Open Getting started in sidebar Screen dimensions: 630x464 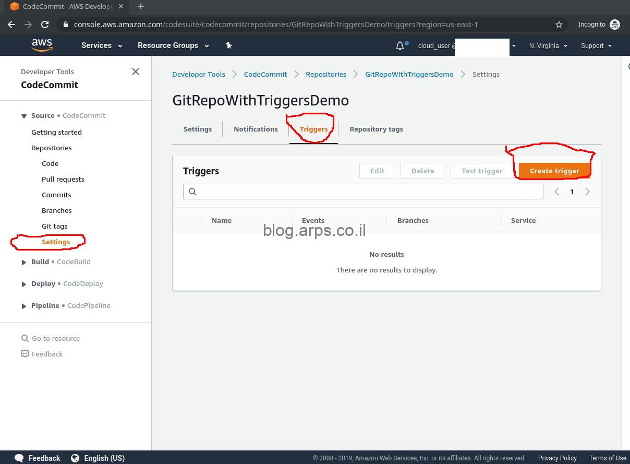(56, 132)
